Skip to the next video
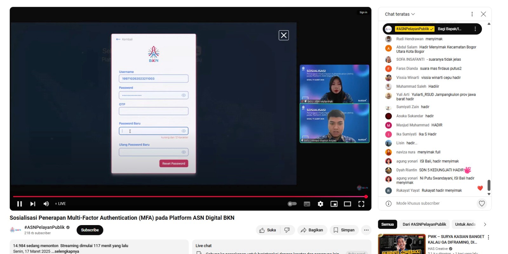The height and width of the screenshot is (254, 508). [33, 204]
